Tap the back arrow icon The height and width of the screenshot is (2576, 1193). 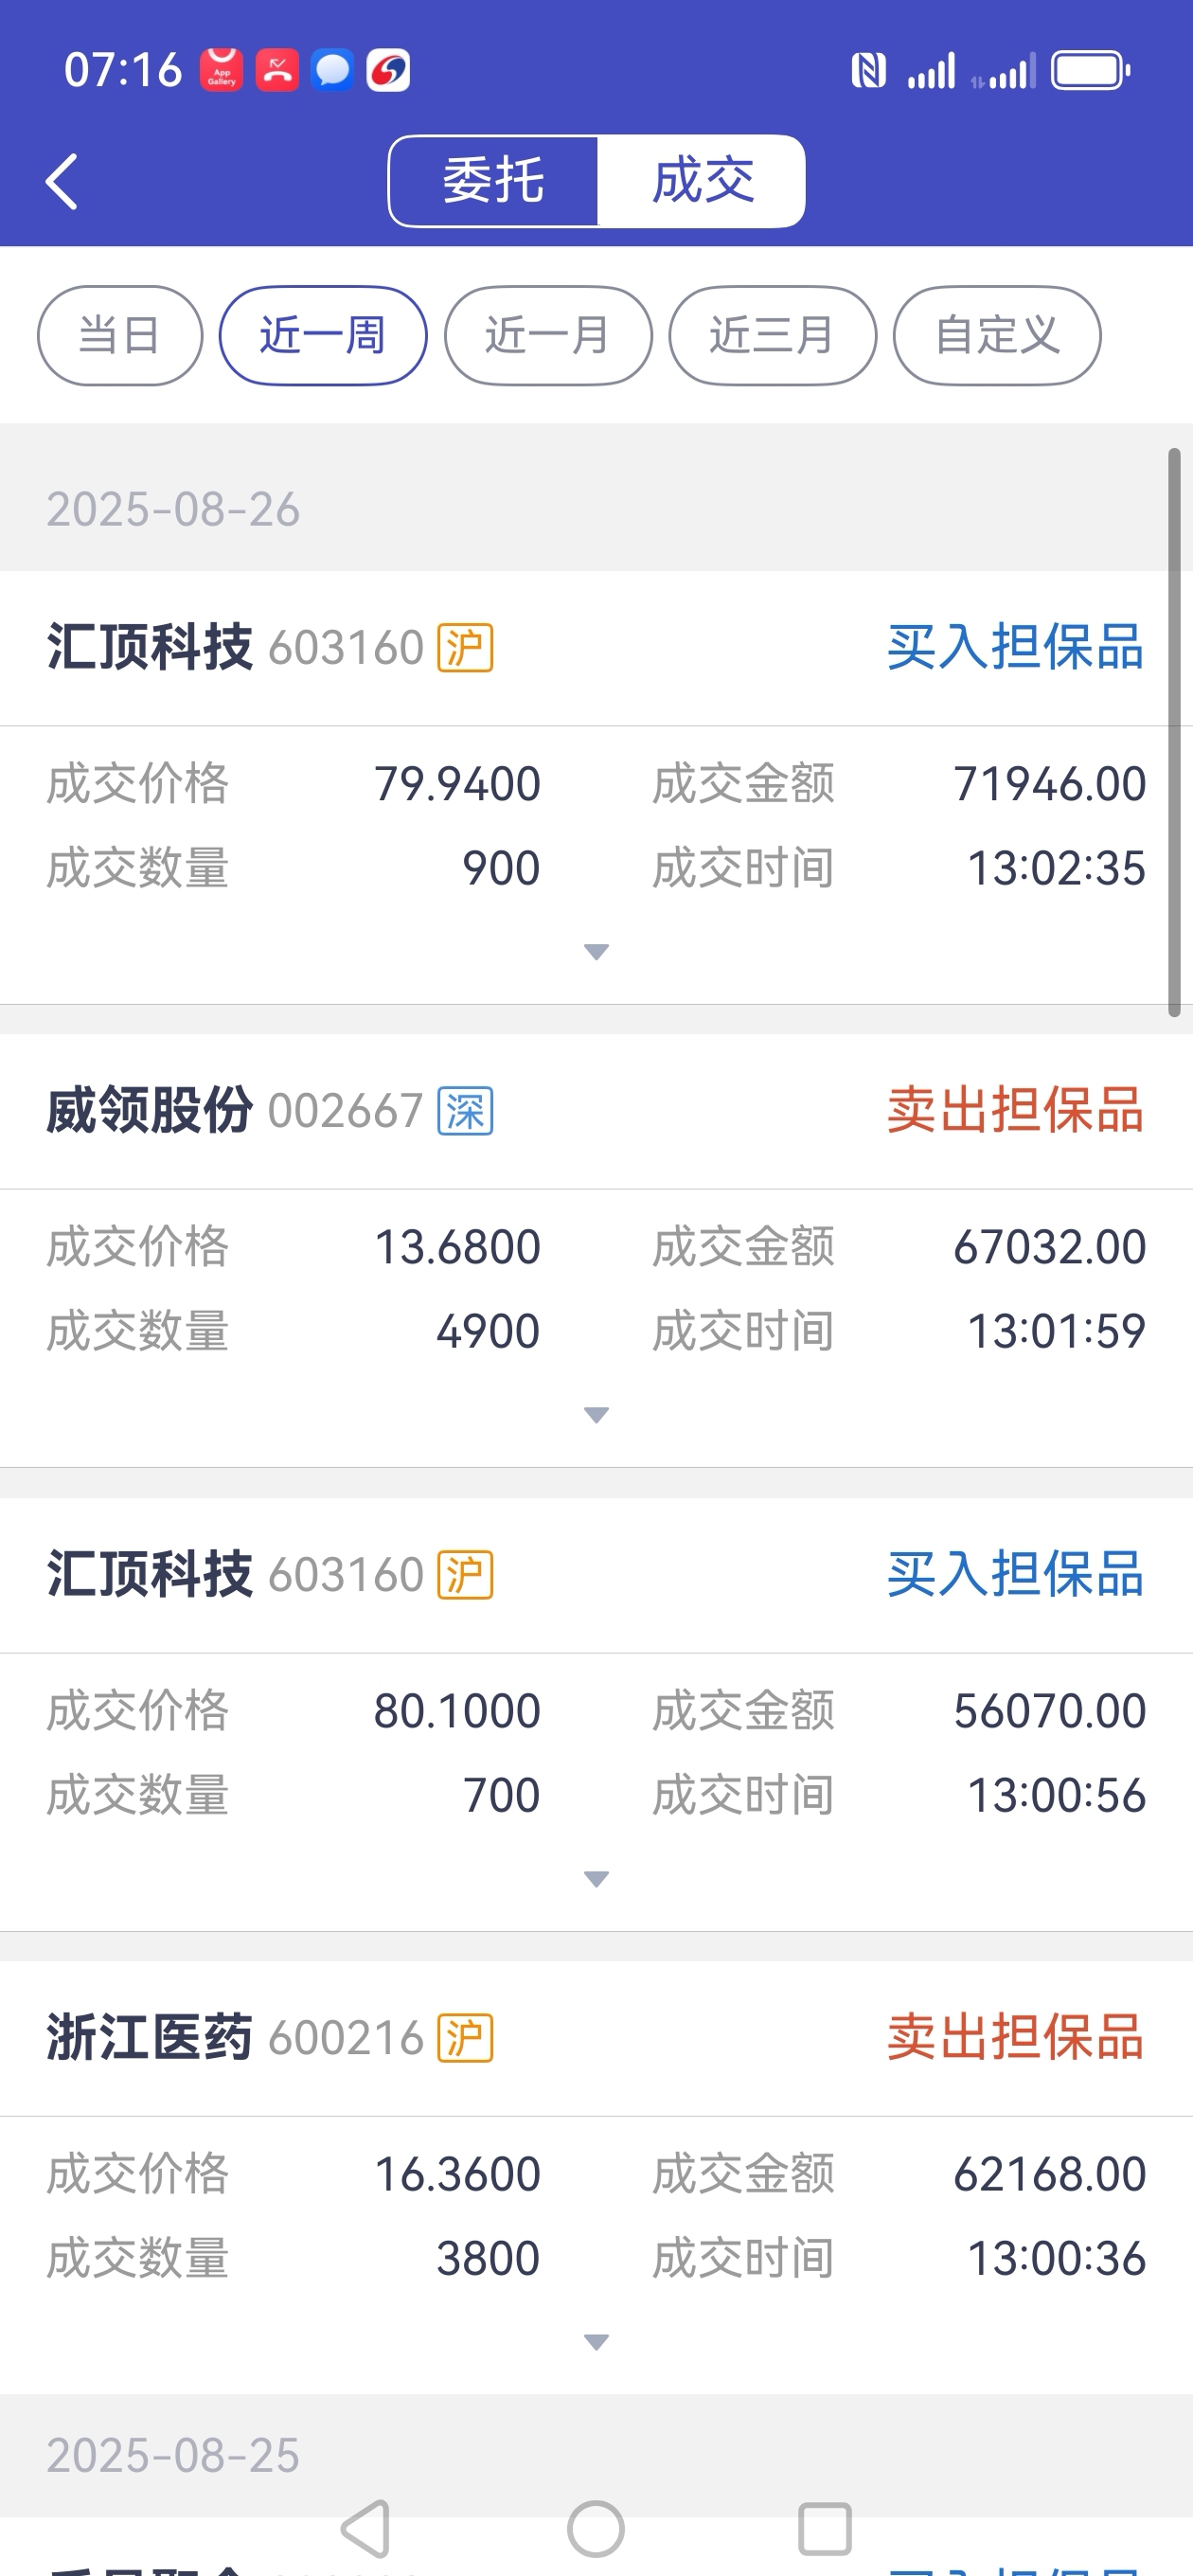pos(62,181)
